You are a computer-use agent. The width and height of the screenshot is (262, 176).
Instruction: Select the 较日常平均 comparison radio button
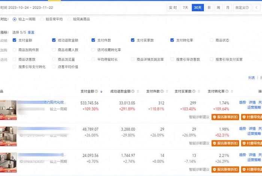(42, 19)
